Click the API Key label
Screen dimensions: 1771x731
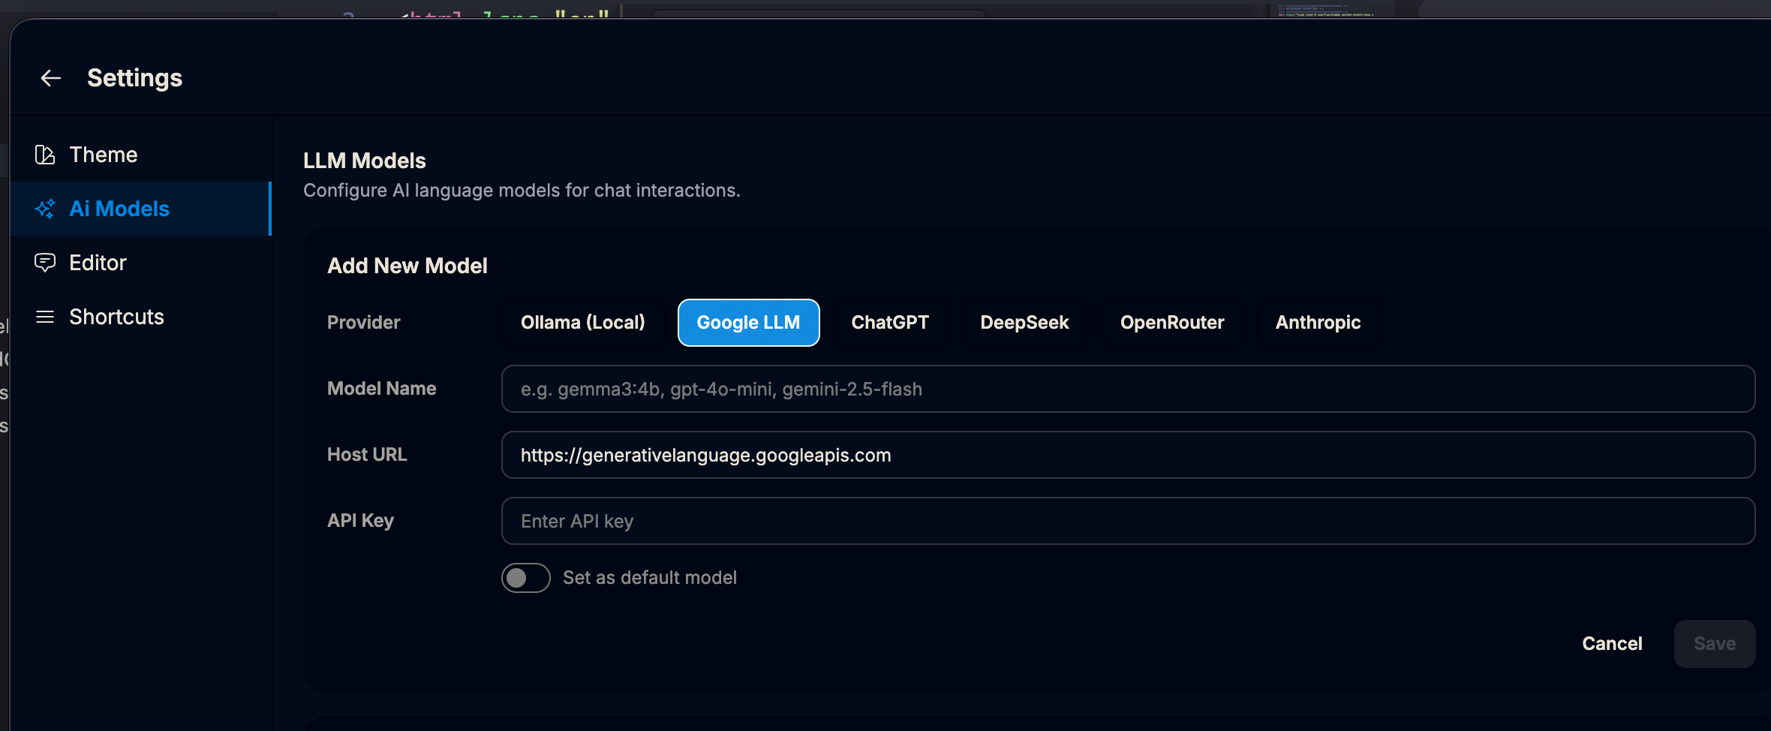(x=361, y=521)
